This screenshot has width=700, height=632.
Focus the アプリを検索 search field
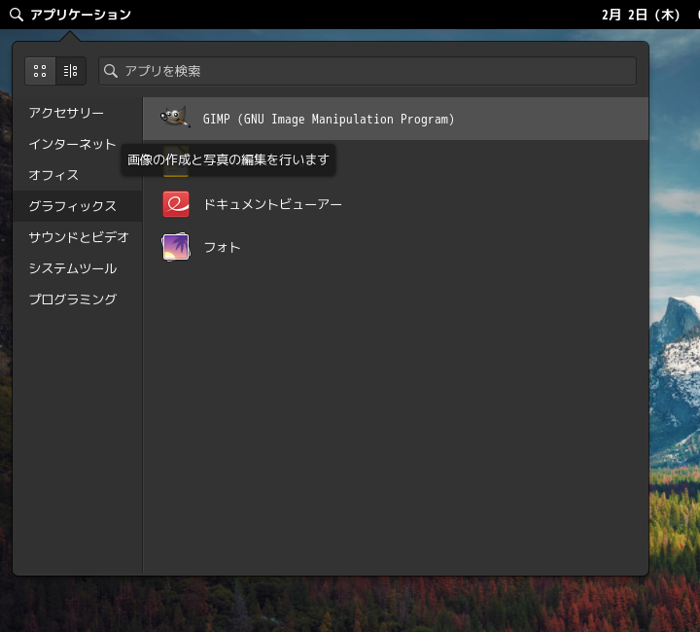pos(367,71)
